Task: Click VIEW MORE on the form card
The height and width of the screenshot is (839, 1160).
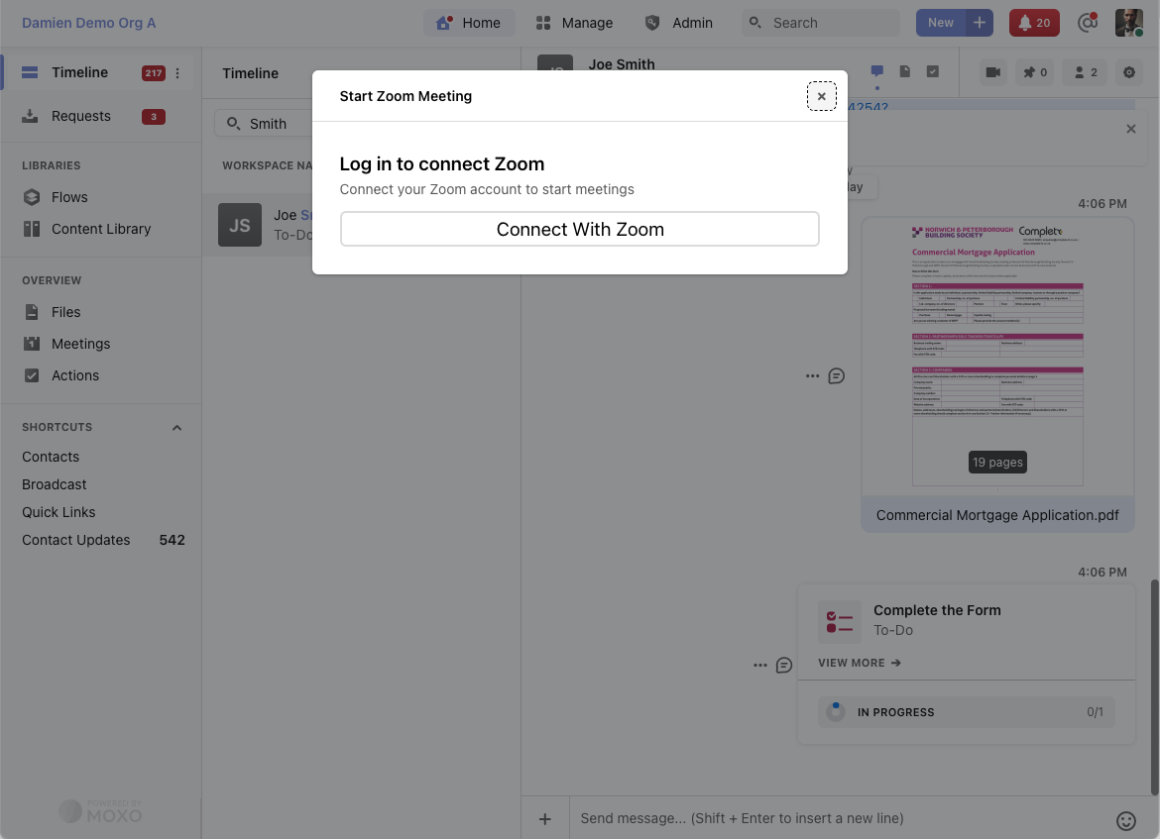Action: coord(859,663)
